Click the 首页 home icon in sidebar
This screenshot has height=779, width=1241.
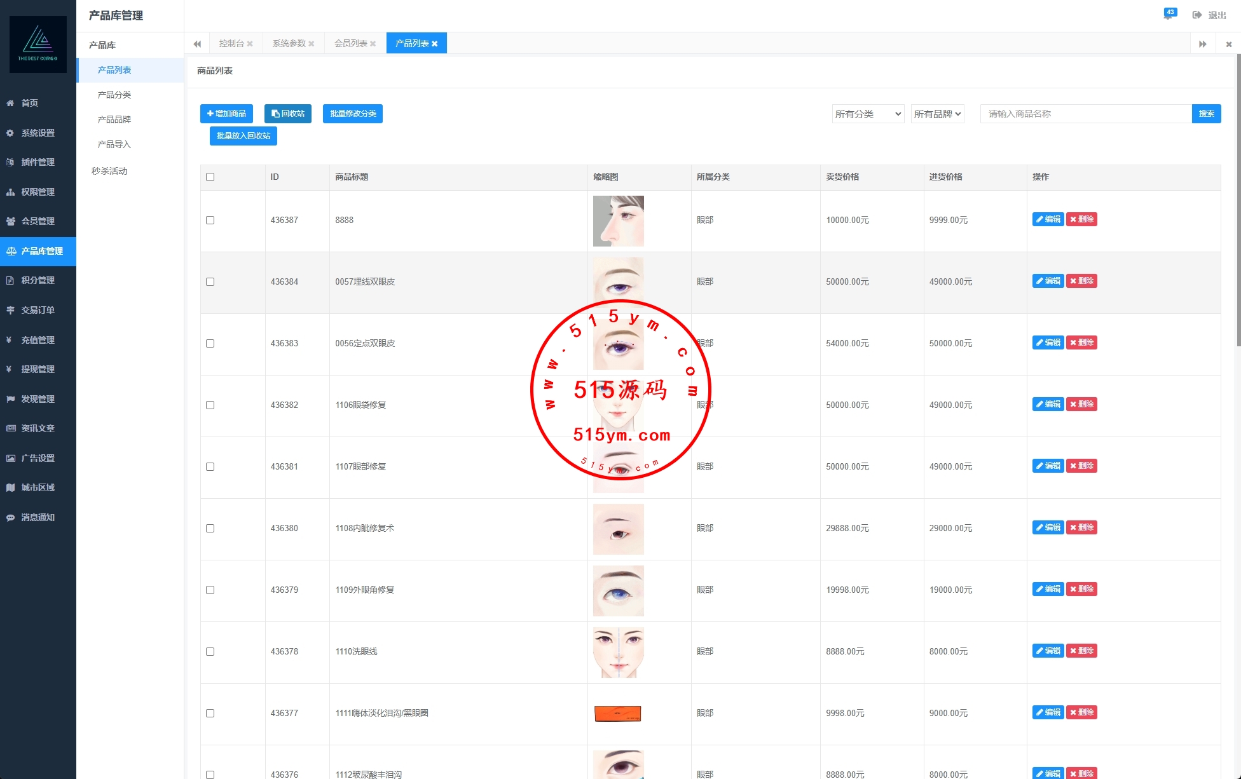click(10, 103)
